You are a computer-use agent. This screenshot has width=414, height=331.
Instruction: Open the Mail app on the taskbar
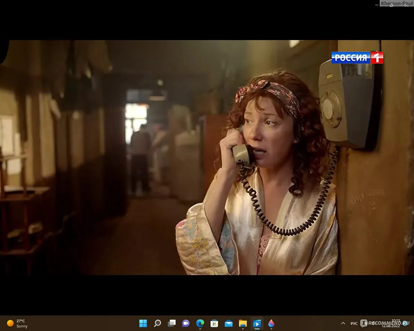(x=229, y=323)
